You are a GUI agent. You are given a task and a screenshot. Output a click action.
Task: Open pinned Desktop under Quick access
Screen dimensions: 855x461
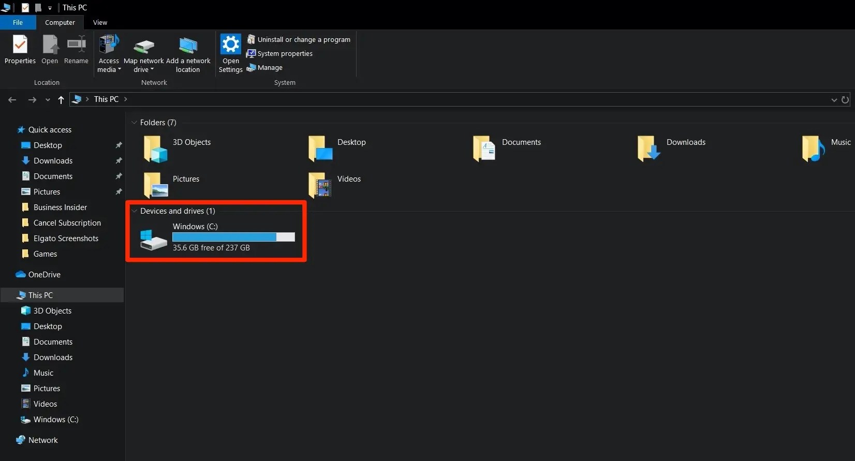point(48,145)
